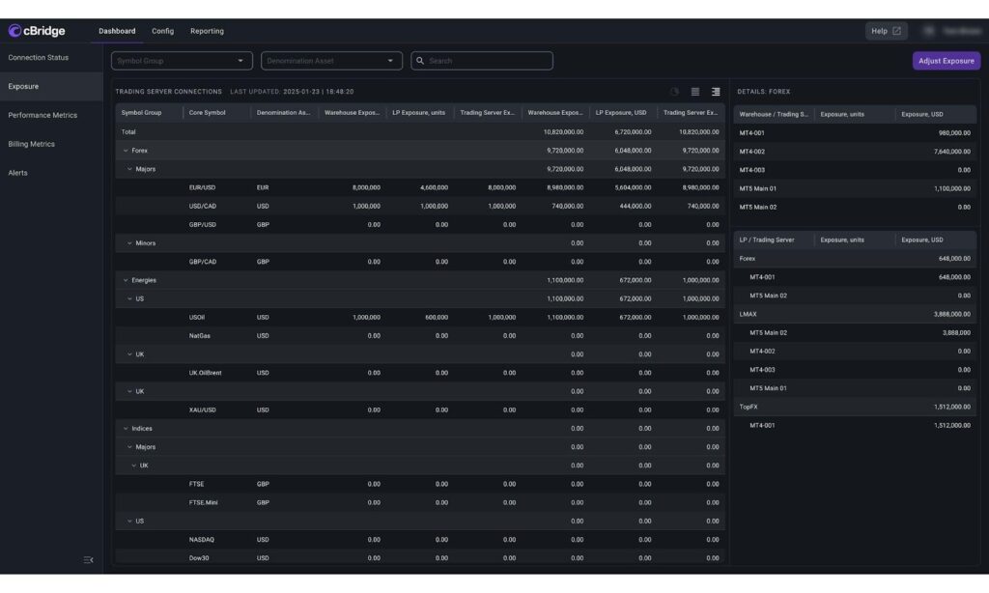Collapse the Energies group row
989x593 pixels.
(x=126, y=280)
